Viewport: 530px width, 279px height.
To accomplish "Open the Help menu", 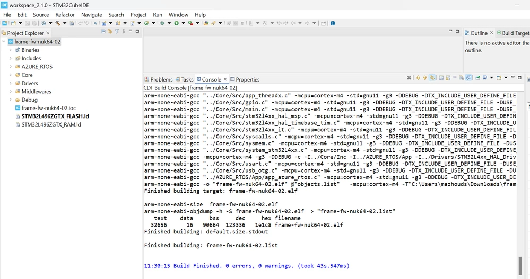I will pyautogui.click(x=200, y=15).
